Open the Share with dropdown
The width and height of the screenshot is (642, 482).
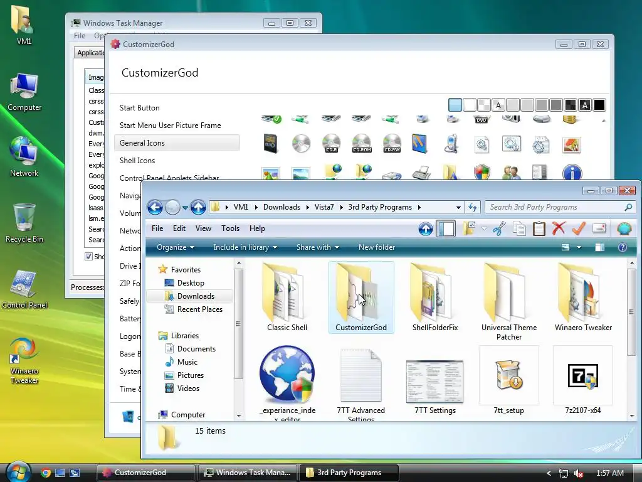coord(318,247)
